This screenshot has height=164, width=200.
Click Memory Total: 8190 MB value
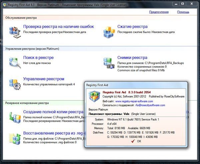pos(116,128)
